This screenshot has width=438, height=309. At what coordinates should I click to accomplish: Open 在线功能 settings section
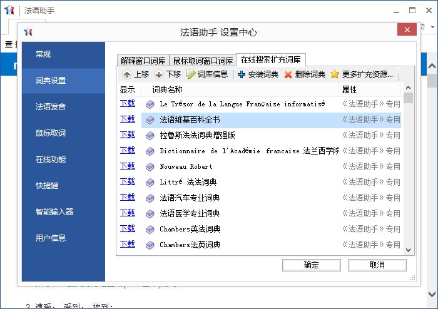[63, 159]
